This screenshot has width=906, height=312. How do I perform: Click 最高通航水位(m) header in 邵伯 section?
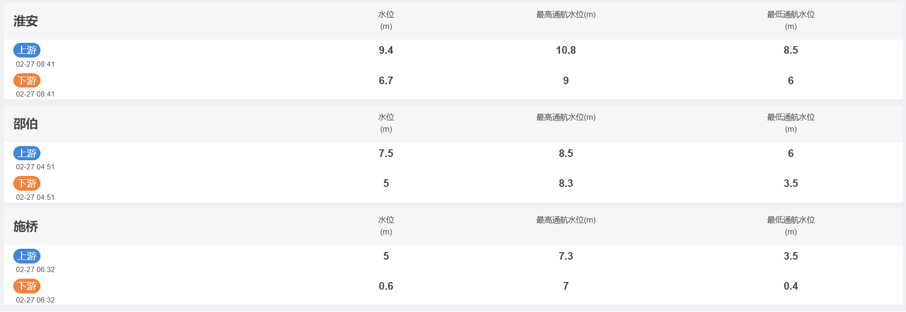pyautogui.click(x=566, y=117)
